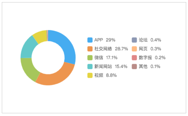Select the teal 新闻网站 donut segment

[28, 49]
